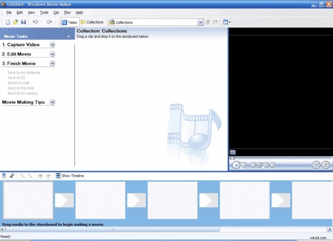This screenshot has width=333, height=241.
Task: Click the New Project toolbar icon
Action: [8, 22]
